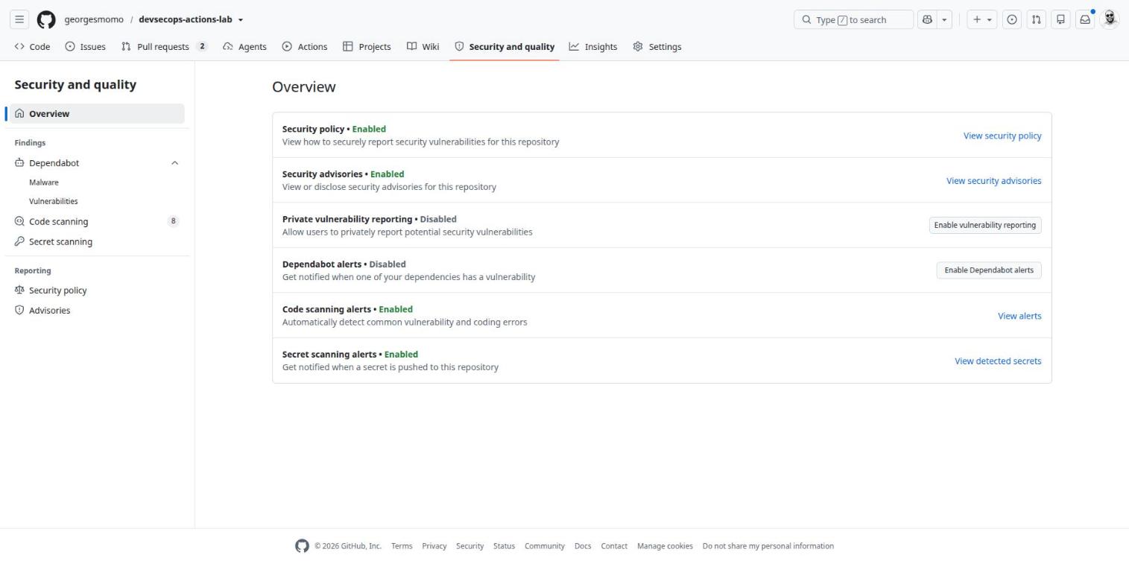The width and height of the screenshot is (1129, 584).
Task: Open the repositories icon in top bar
Action: 1060,19
